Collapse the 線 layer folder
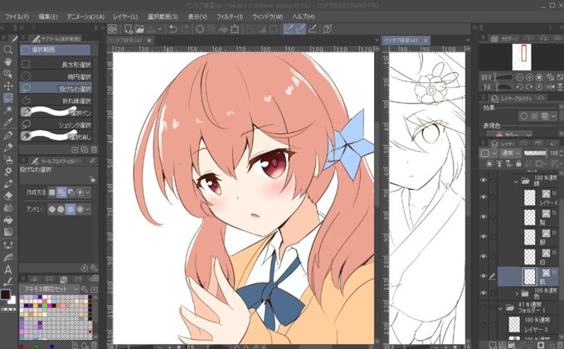This screenshot has height=349, width=564. (516, 182)
